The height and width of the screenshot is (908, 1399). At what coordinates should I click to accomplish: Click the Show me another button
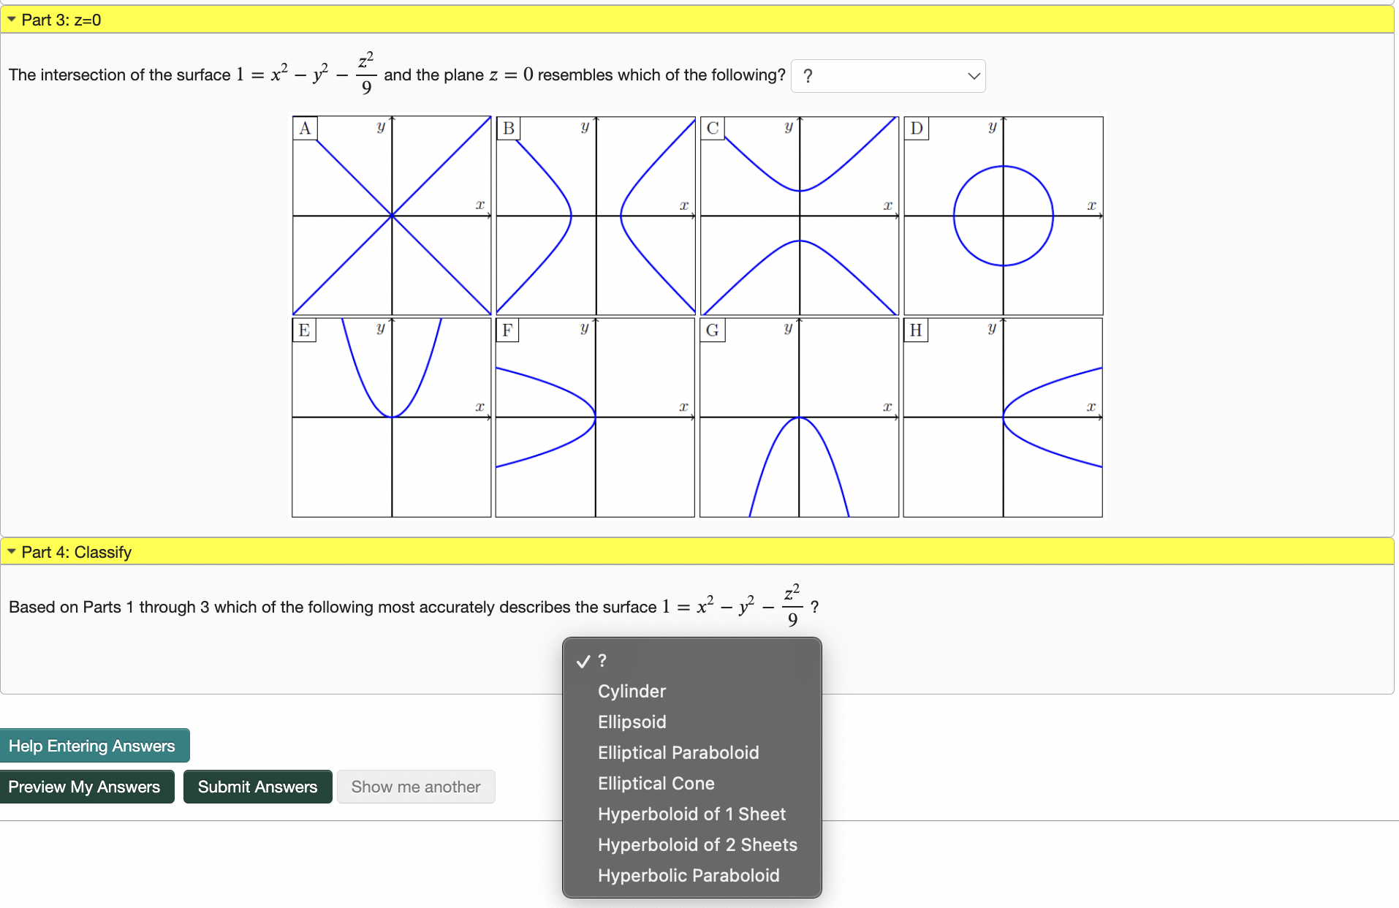(416, 787)
